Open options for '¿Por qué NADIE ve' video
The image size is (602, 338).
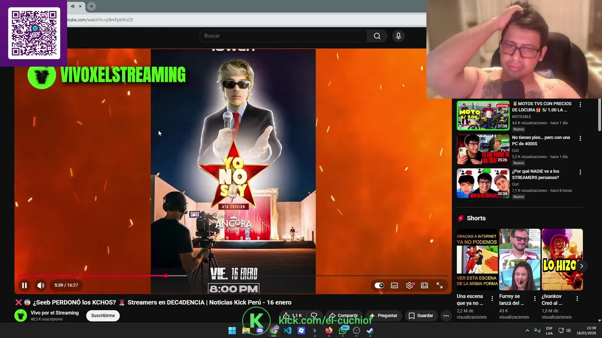[580, 172]
